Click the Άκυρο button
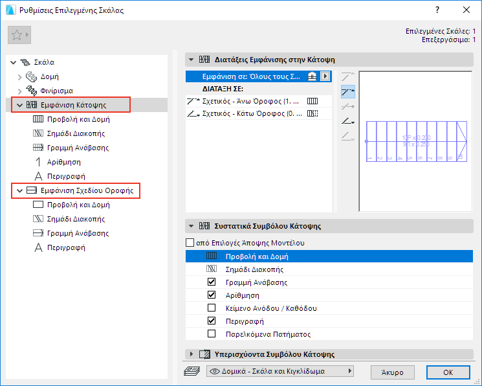 point(393,372)
